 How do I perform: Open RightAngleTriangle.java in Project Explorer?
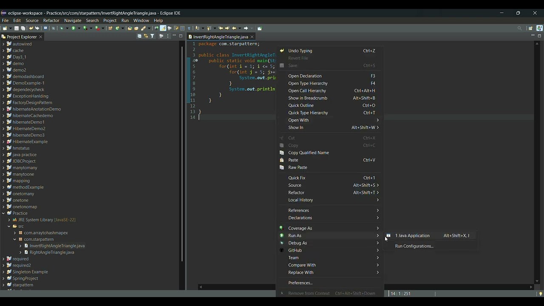pyautogui.click(x=52, y=252)
